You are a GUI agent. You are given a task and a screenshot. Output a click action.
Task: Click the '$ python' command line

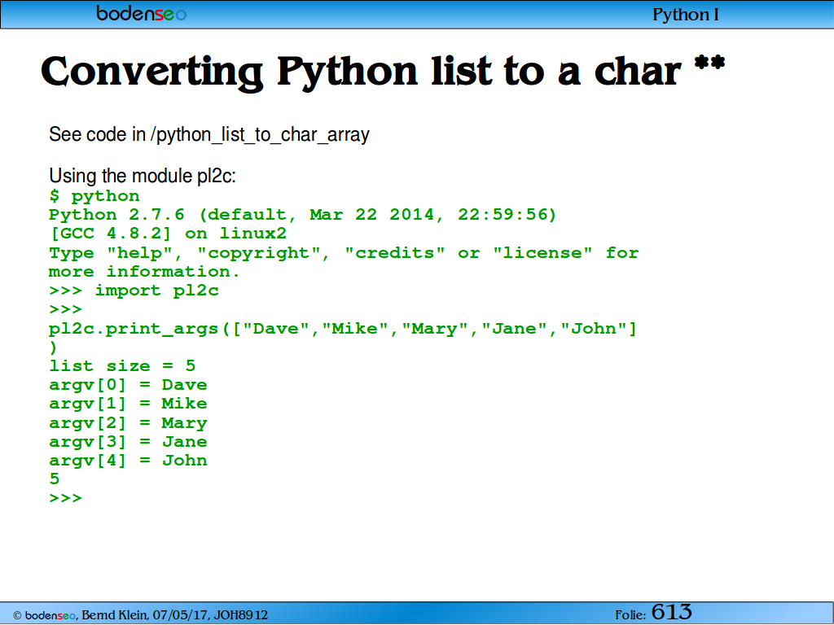[x=94, y=196]
